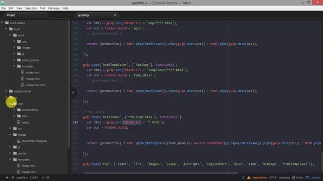
Task: Click the data folder icon
Action: [x=19, y=116]
